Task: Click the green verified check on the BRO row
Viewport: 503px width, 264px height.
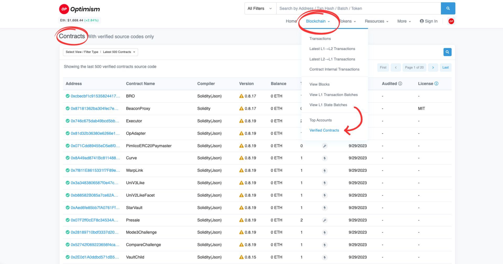Action: coord(68,96)
